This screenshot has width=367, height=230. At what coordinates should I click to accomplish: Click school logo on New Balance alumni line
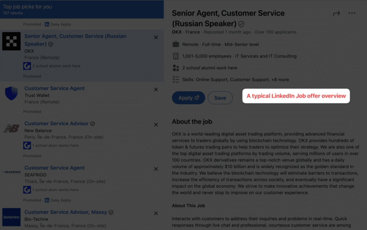click(27, 146)
